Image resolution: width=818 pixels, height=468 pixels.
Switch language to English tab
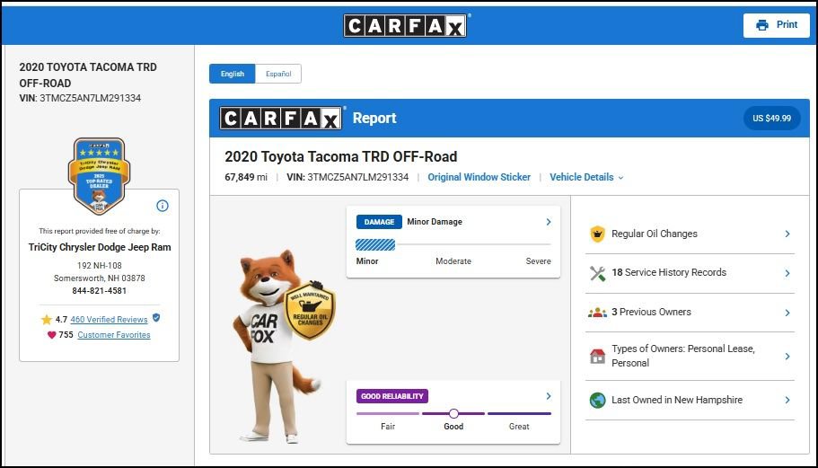(x=233, y=74)
